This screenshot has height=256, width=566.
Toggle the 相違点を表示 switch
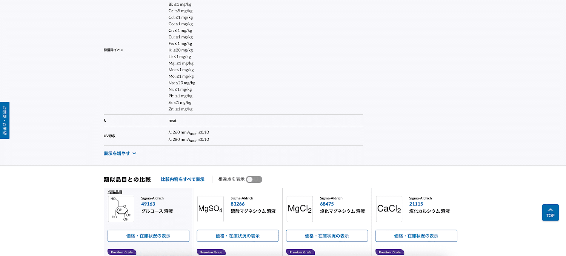coord(254,179)
